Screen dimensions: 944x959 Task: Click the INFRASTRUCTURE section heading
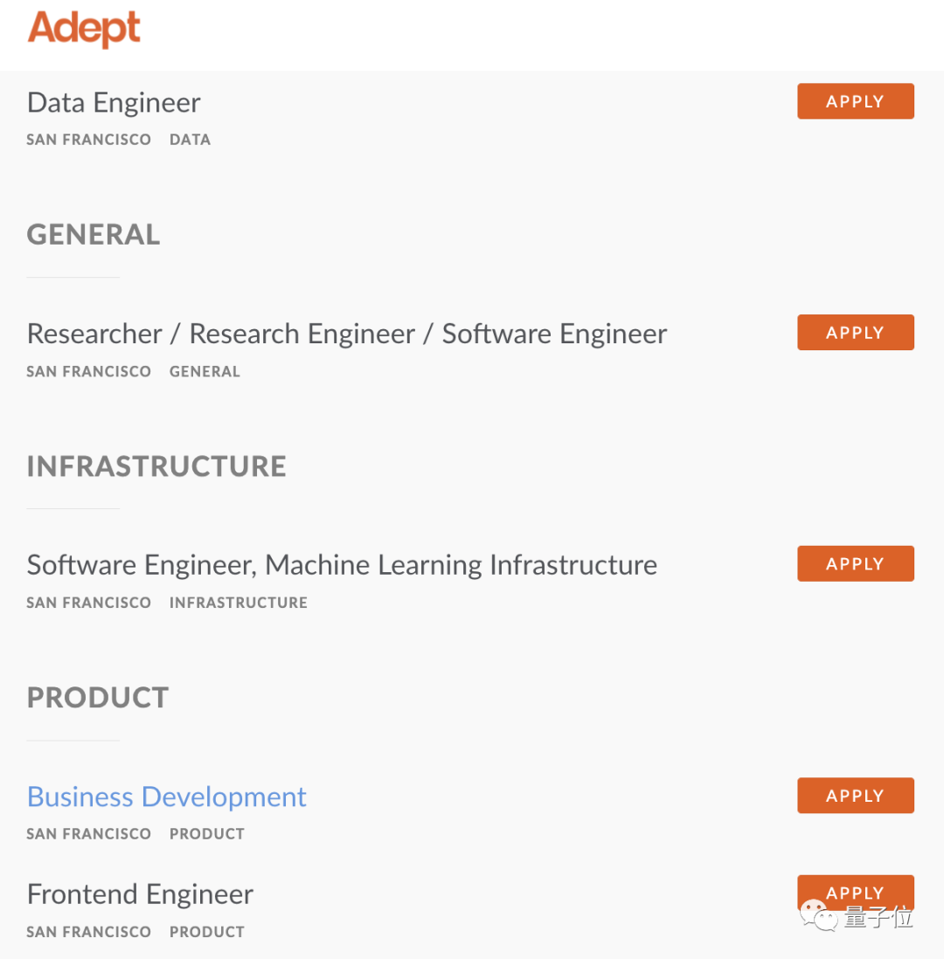click(156, 466)
